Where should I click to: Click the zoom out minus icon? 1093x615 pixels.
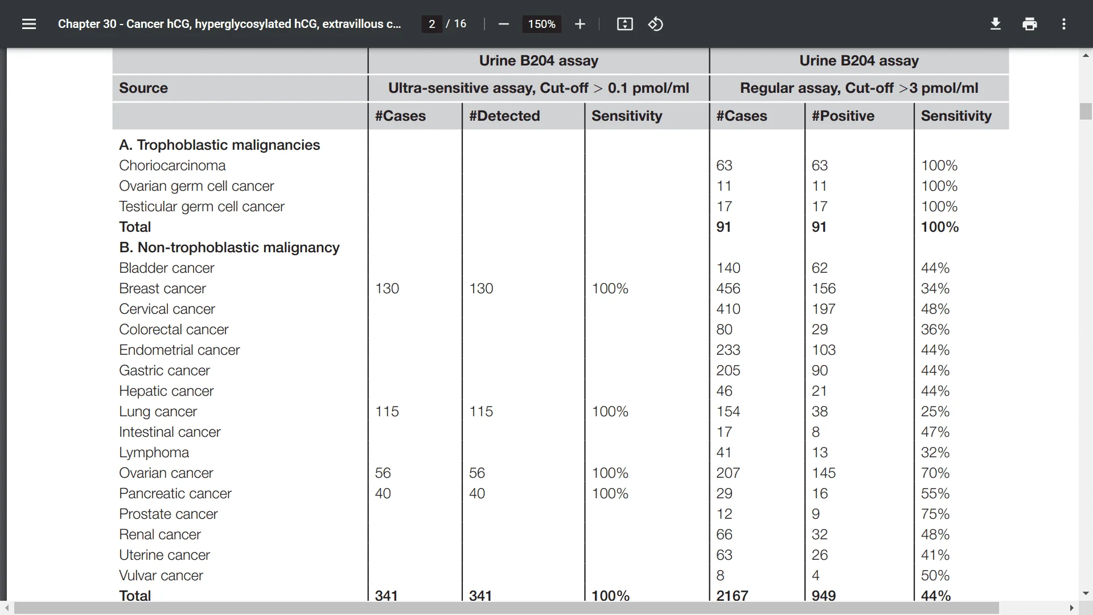(x=503, y=24)
